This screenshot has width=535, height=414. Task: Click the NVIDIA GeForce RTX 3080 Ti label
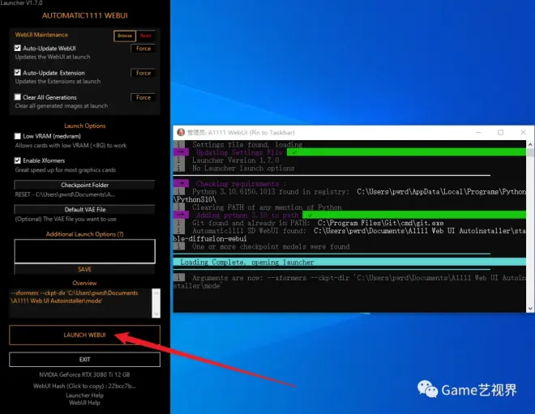[84, 374]
